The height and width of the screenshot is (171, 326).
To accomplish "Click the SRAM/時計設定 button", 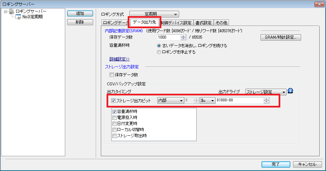I will click(280, 37).
